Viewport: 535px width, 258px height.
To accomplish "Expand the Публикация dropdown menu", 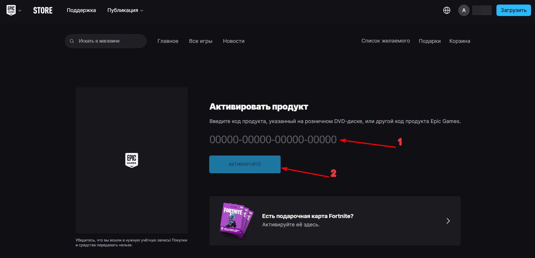I will tap(124, 10).
